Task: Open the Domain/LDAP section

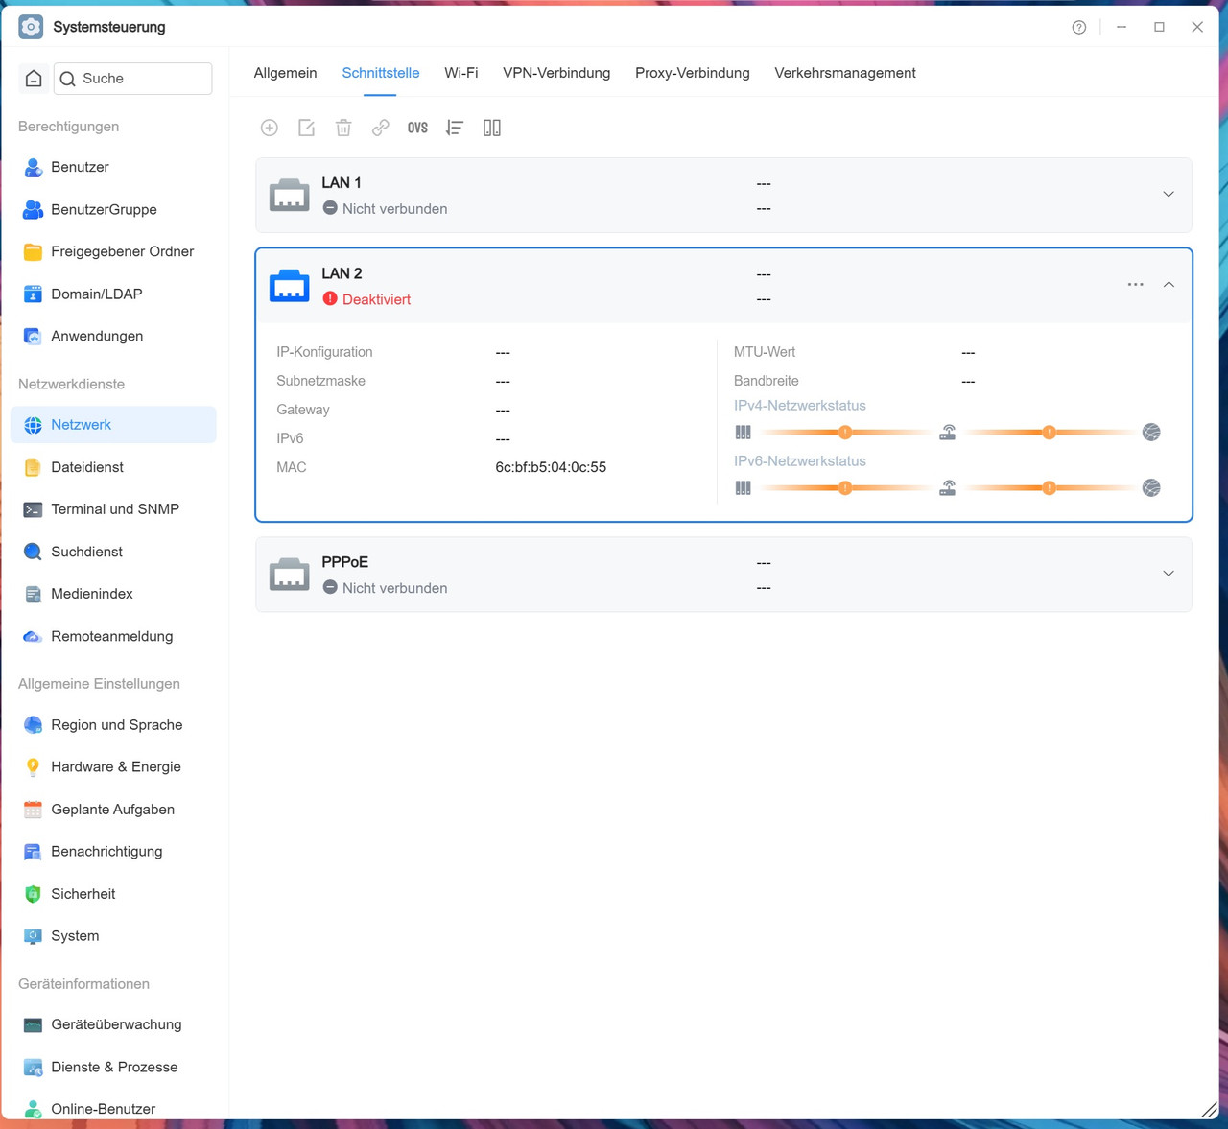Action: 113,294
